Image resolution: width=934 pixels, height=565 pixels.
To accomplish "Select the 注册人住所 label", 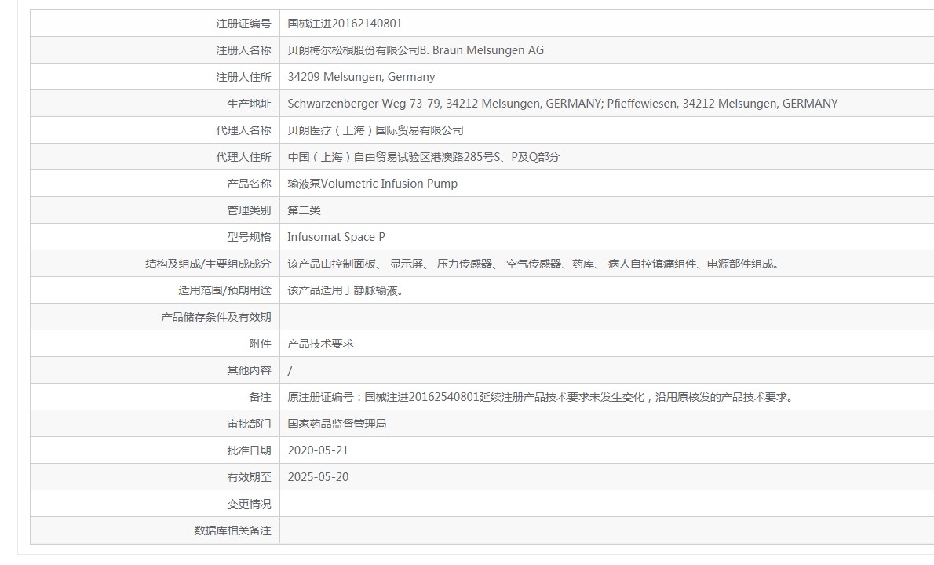I will 243,77.
